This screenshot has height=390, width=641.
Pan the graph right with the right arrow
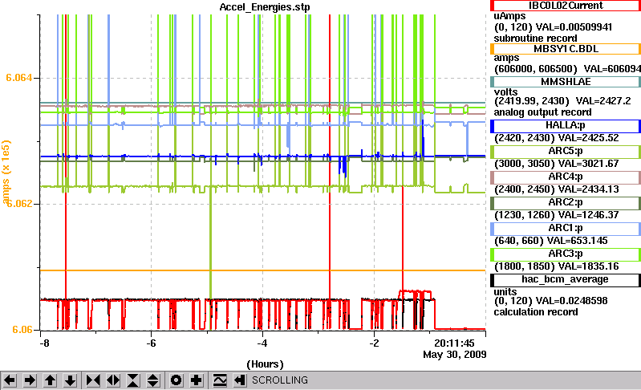[30, 380]
